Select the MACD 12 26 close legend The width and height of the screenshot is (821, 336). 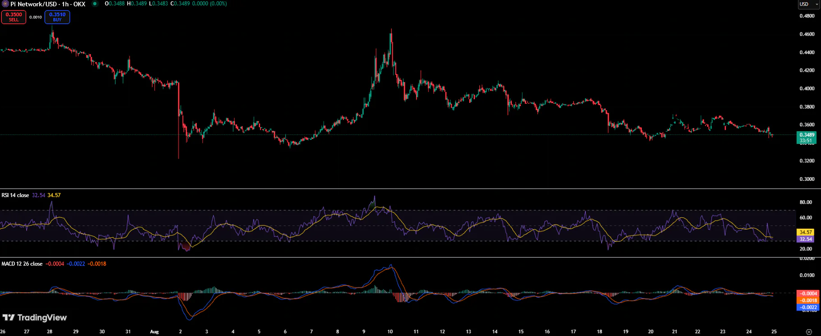pyautogui.click(x=22, y=264)
